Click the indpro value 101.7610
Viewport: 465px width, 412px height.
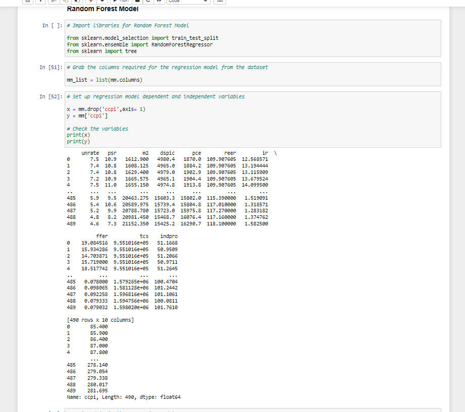(166, 308)
